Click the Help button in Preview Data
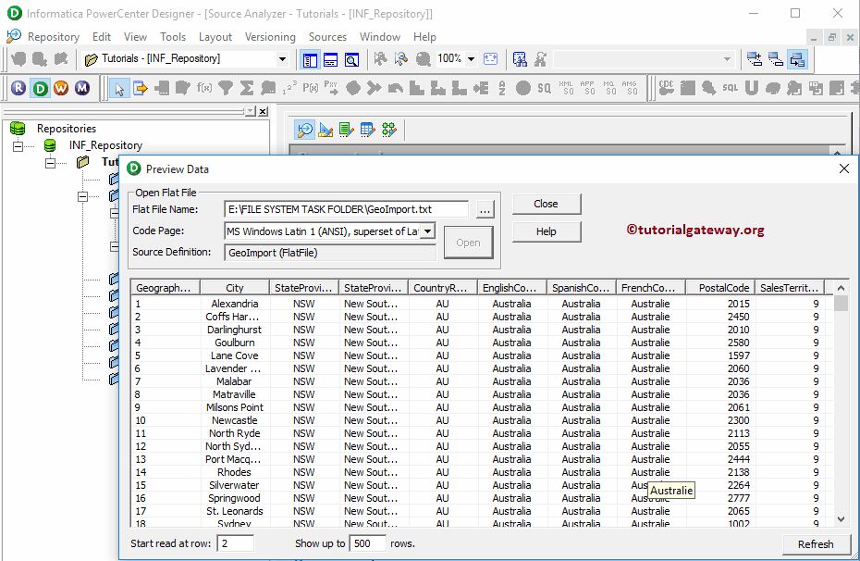860x561 pixels. coord(547,231)
